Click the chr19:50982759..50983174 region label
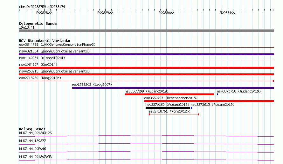The height and width of the screenshot is (164, 283). point(42,7)
